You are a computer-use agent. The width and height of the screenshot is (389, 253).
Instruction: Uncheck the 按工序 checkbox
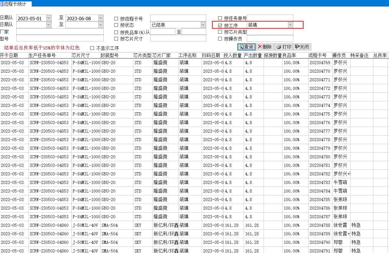click(220, 25)
